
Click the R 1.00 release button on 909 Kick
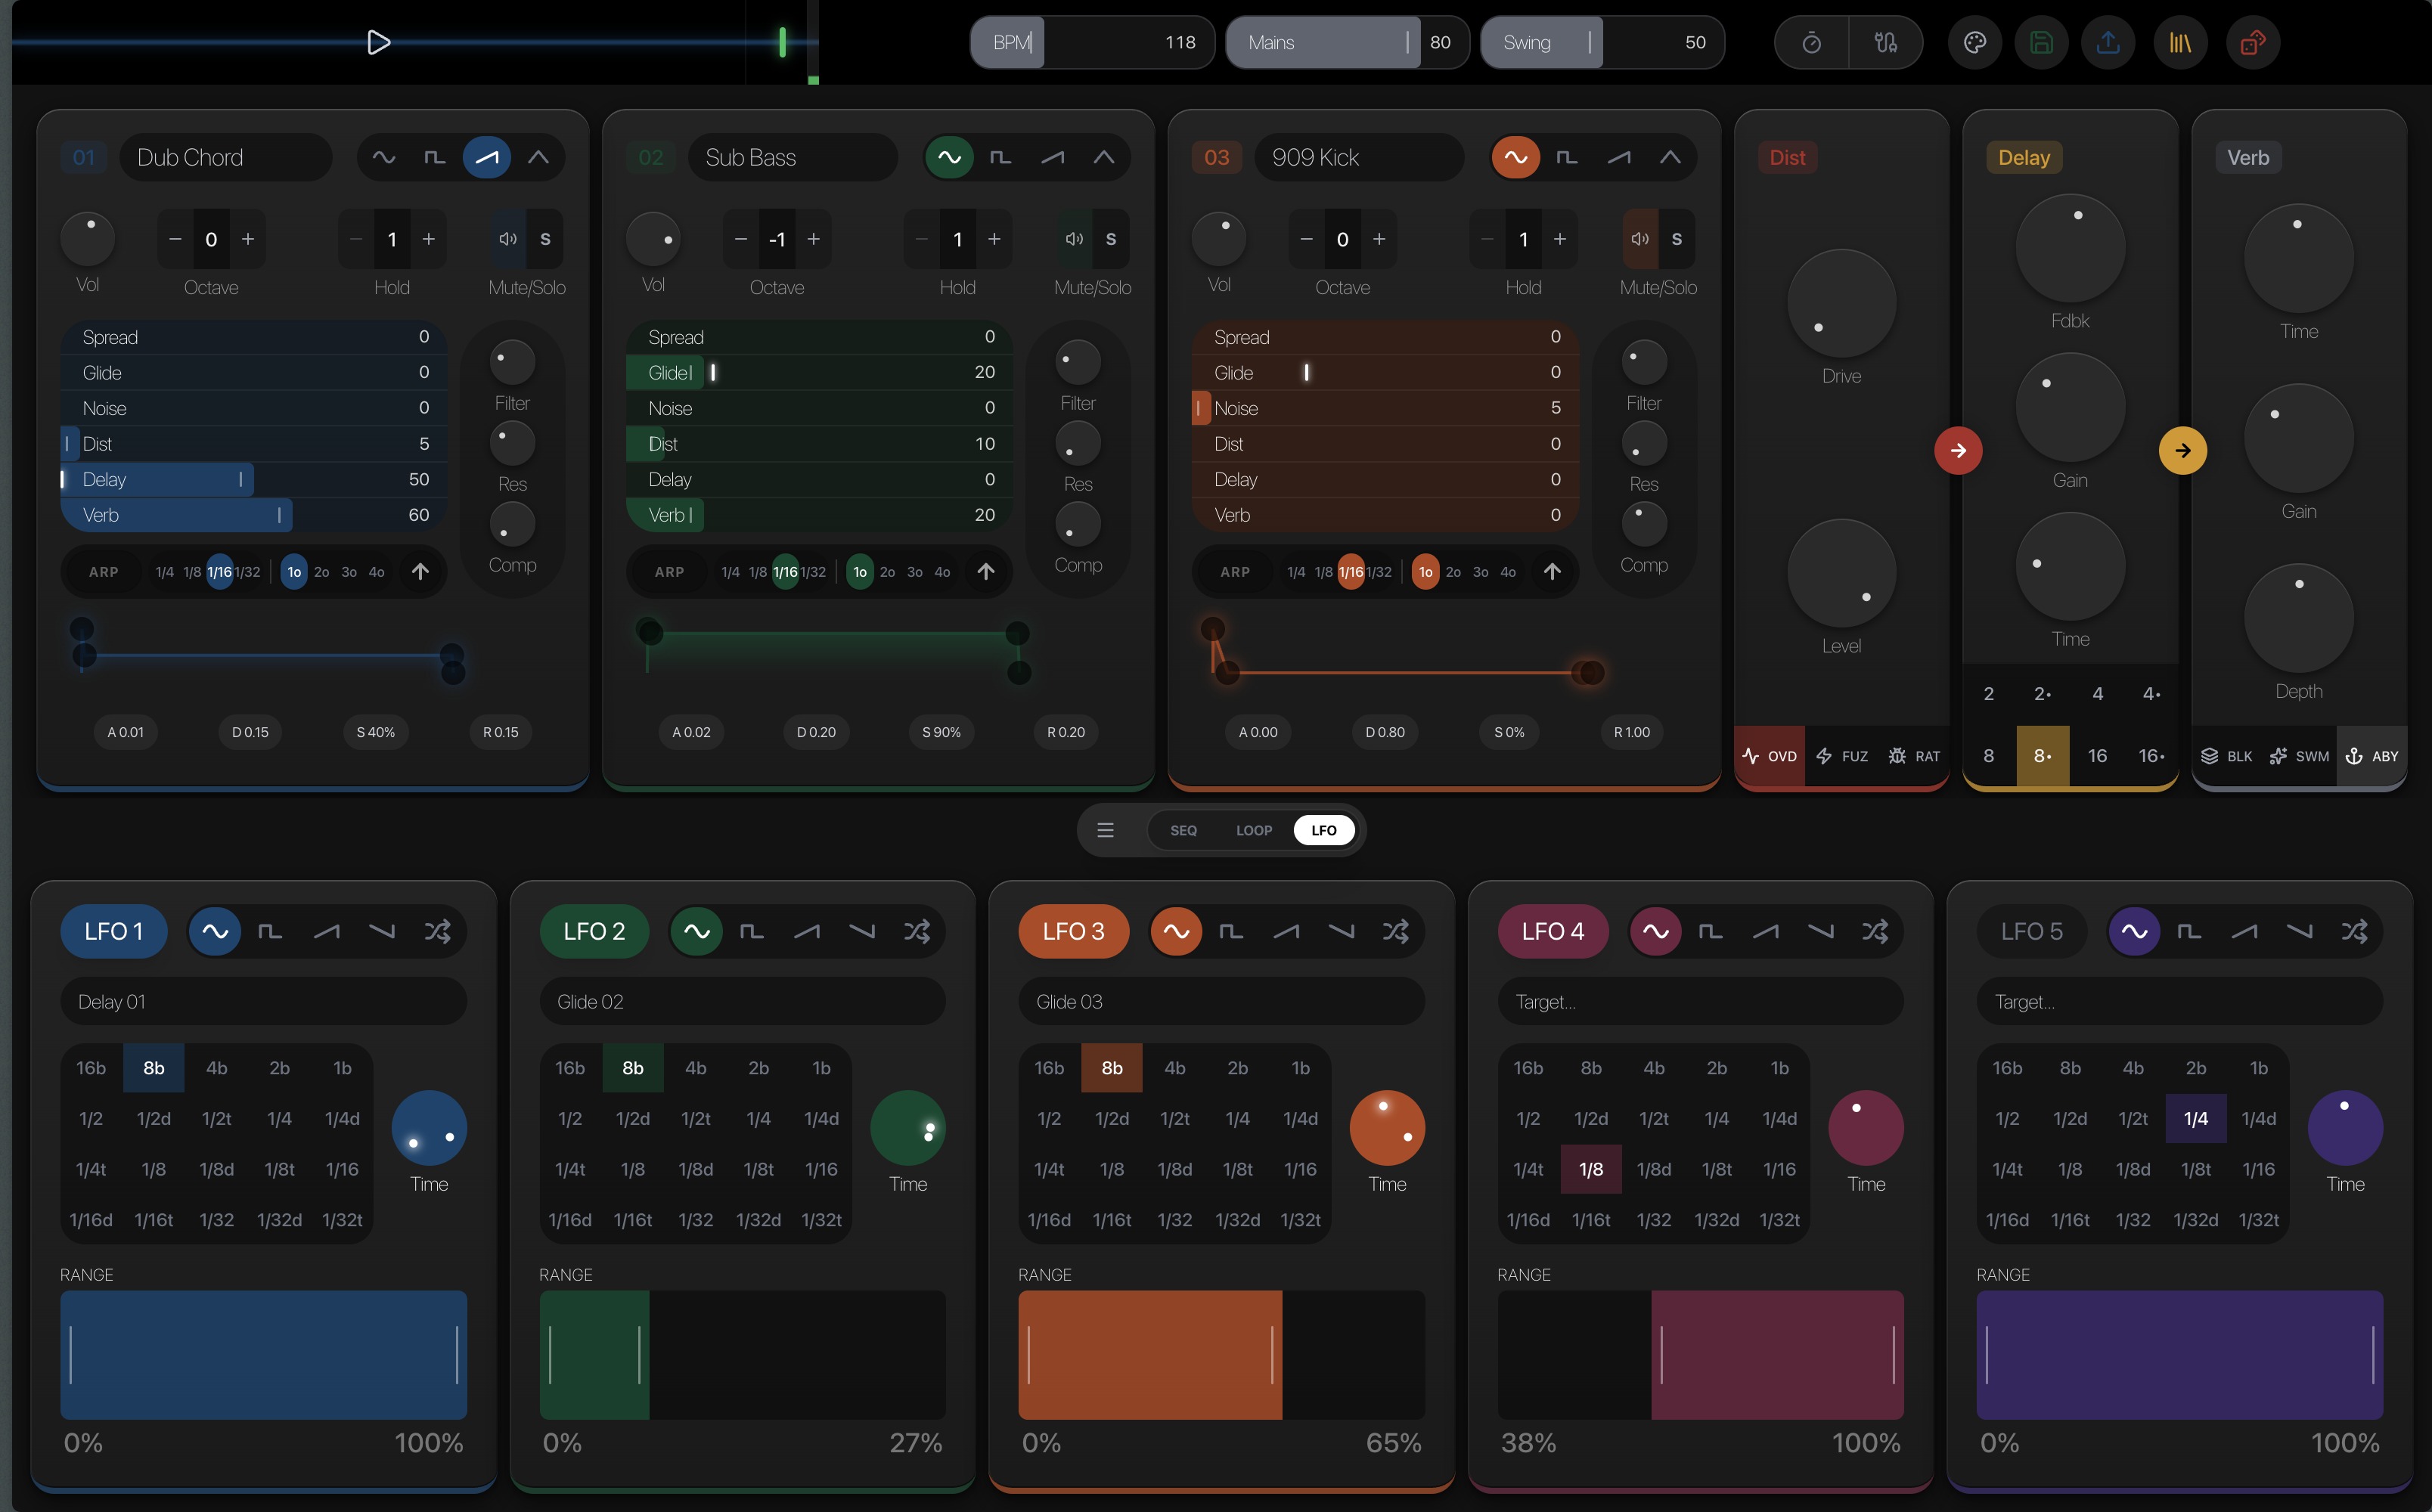[1632, 732]
